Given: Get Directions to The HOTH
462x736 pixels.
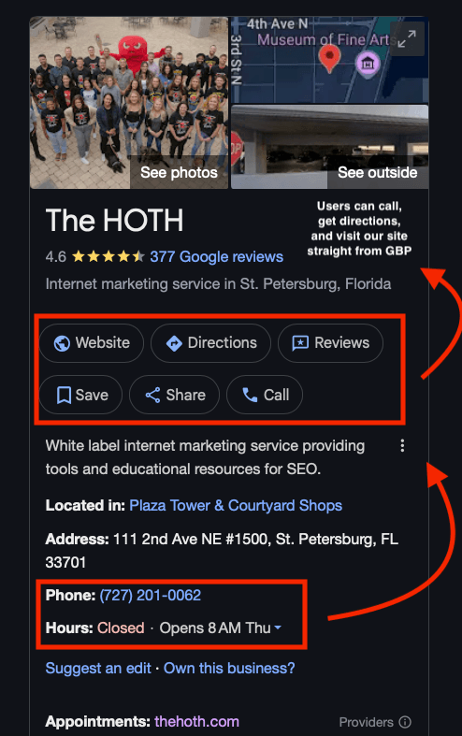Looking at the screenshot, I should pos(210,343).
